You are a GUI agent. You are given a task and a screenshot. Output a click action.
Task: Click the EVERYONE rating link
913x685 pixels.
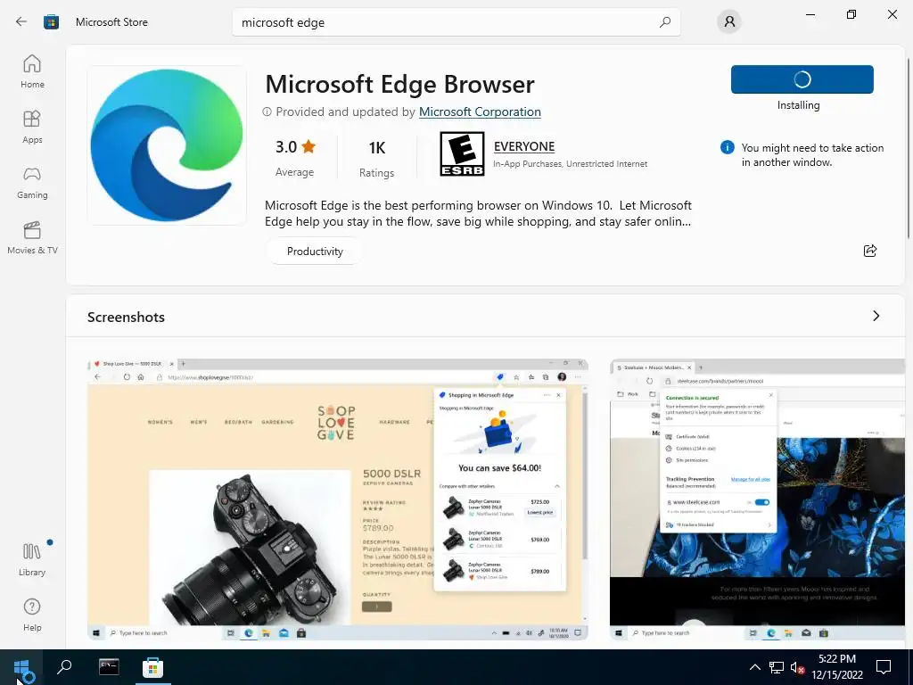point(524,146)
